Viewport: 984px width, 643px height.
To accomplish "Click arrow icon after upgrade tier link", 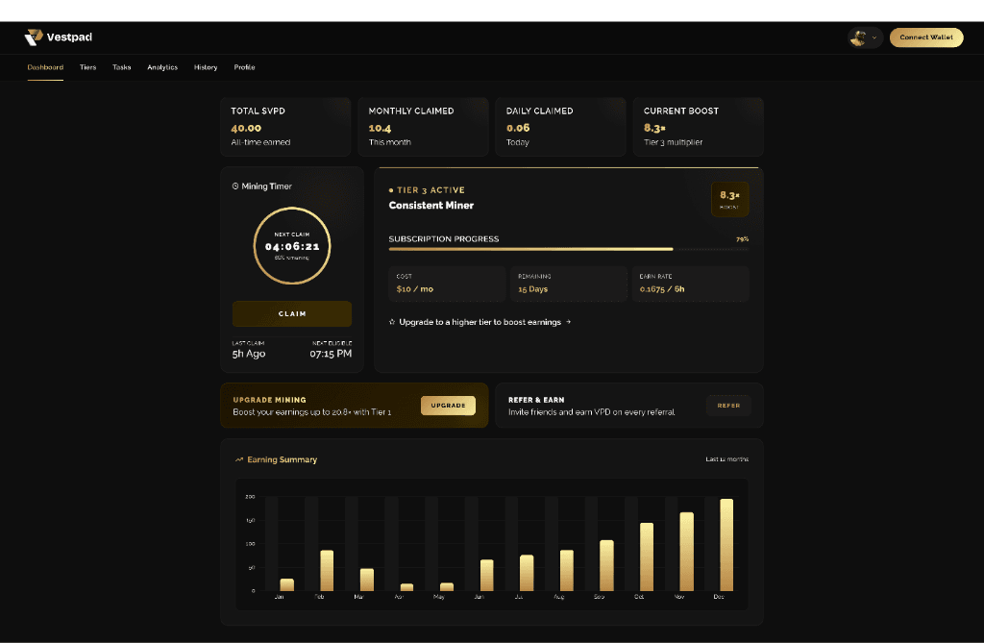I will [x=569, y=322].
